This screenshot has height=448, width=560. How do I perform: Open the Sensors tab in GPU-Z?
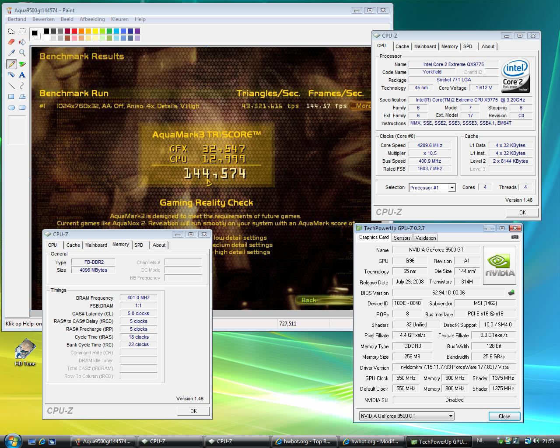point(402,238)
